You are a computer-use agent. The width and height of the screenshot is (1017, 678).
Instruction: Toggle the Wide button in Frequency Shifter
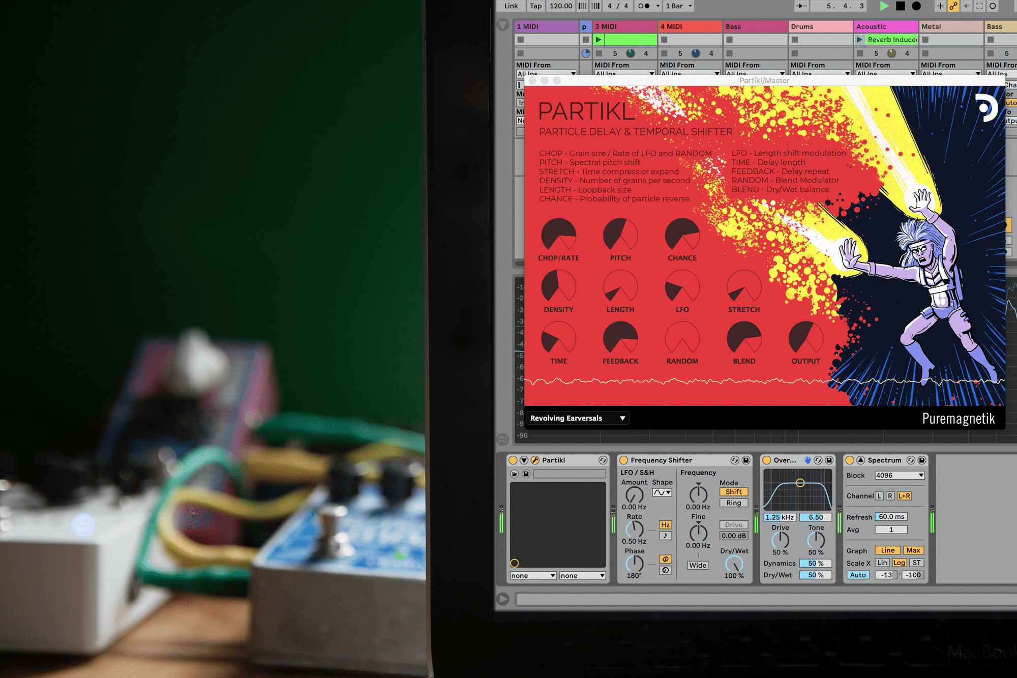(698, 566)
